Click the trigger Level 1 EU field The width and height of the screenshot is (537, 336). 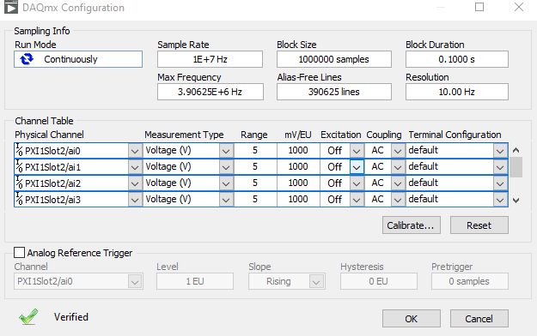[x=195, y=281]
